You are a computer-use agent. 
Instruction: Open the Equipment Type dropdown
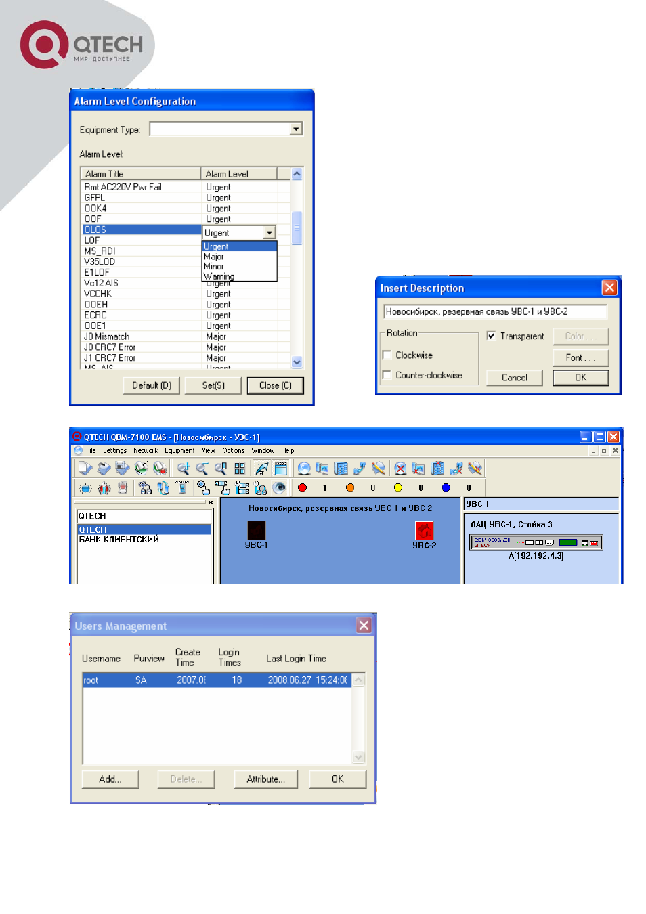[x=296, y=129]
